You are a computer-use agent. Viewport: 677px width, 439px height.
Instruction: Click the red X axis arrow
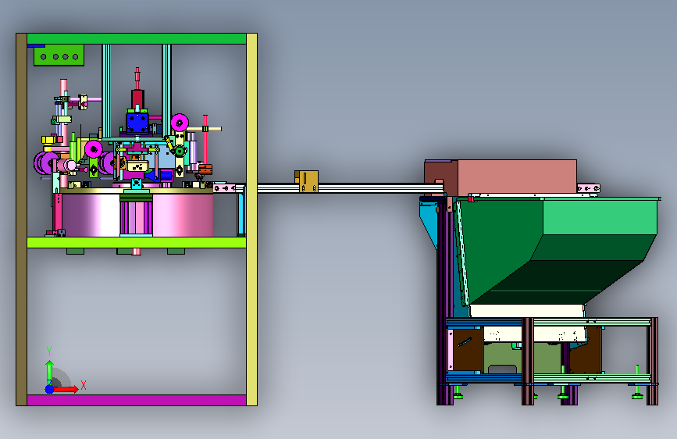[x=67, y=389]
